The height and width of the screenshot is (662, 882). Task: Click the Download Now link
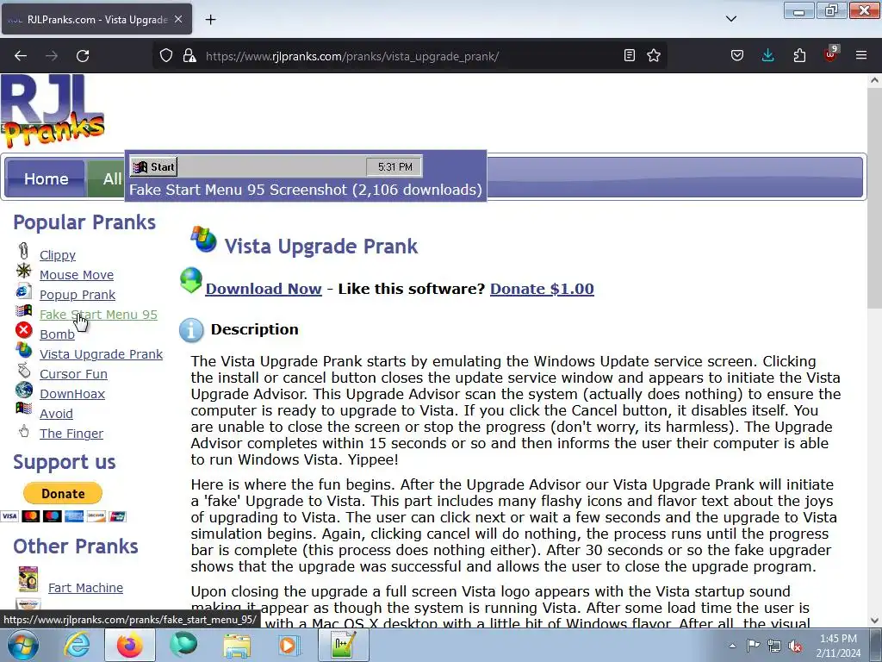click(x=264, y=288)
